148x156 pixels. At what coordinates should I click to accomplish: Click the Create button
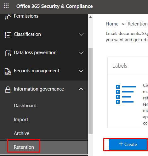coord(128,144)
